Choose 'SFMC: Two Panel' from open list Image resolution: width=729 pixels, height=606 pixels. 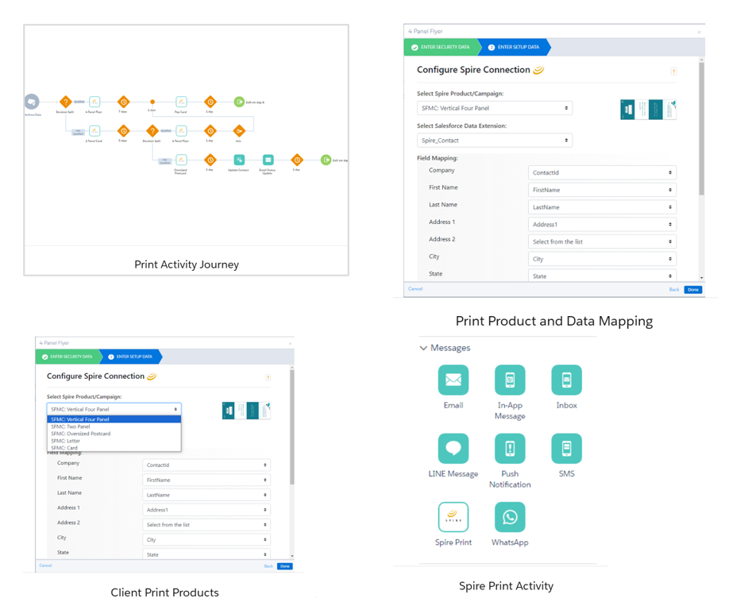coord(71,427)
